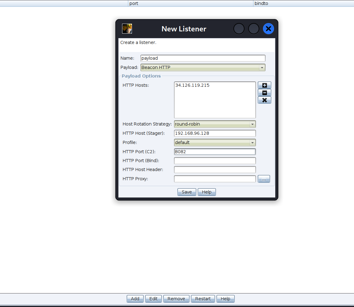Remove selected host with the minus icon
The width and height of the screenshot is (354, 307).
click(265, 93)
